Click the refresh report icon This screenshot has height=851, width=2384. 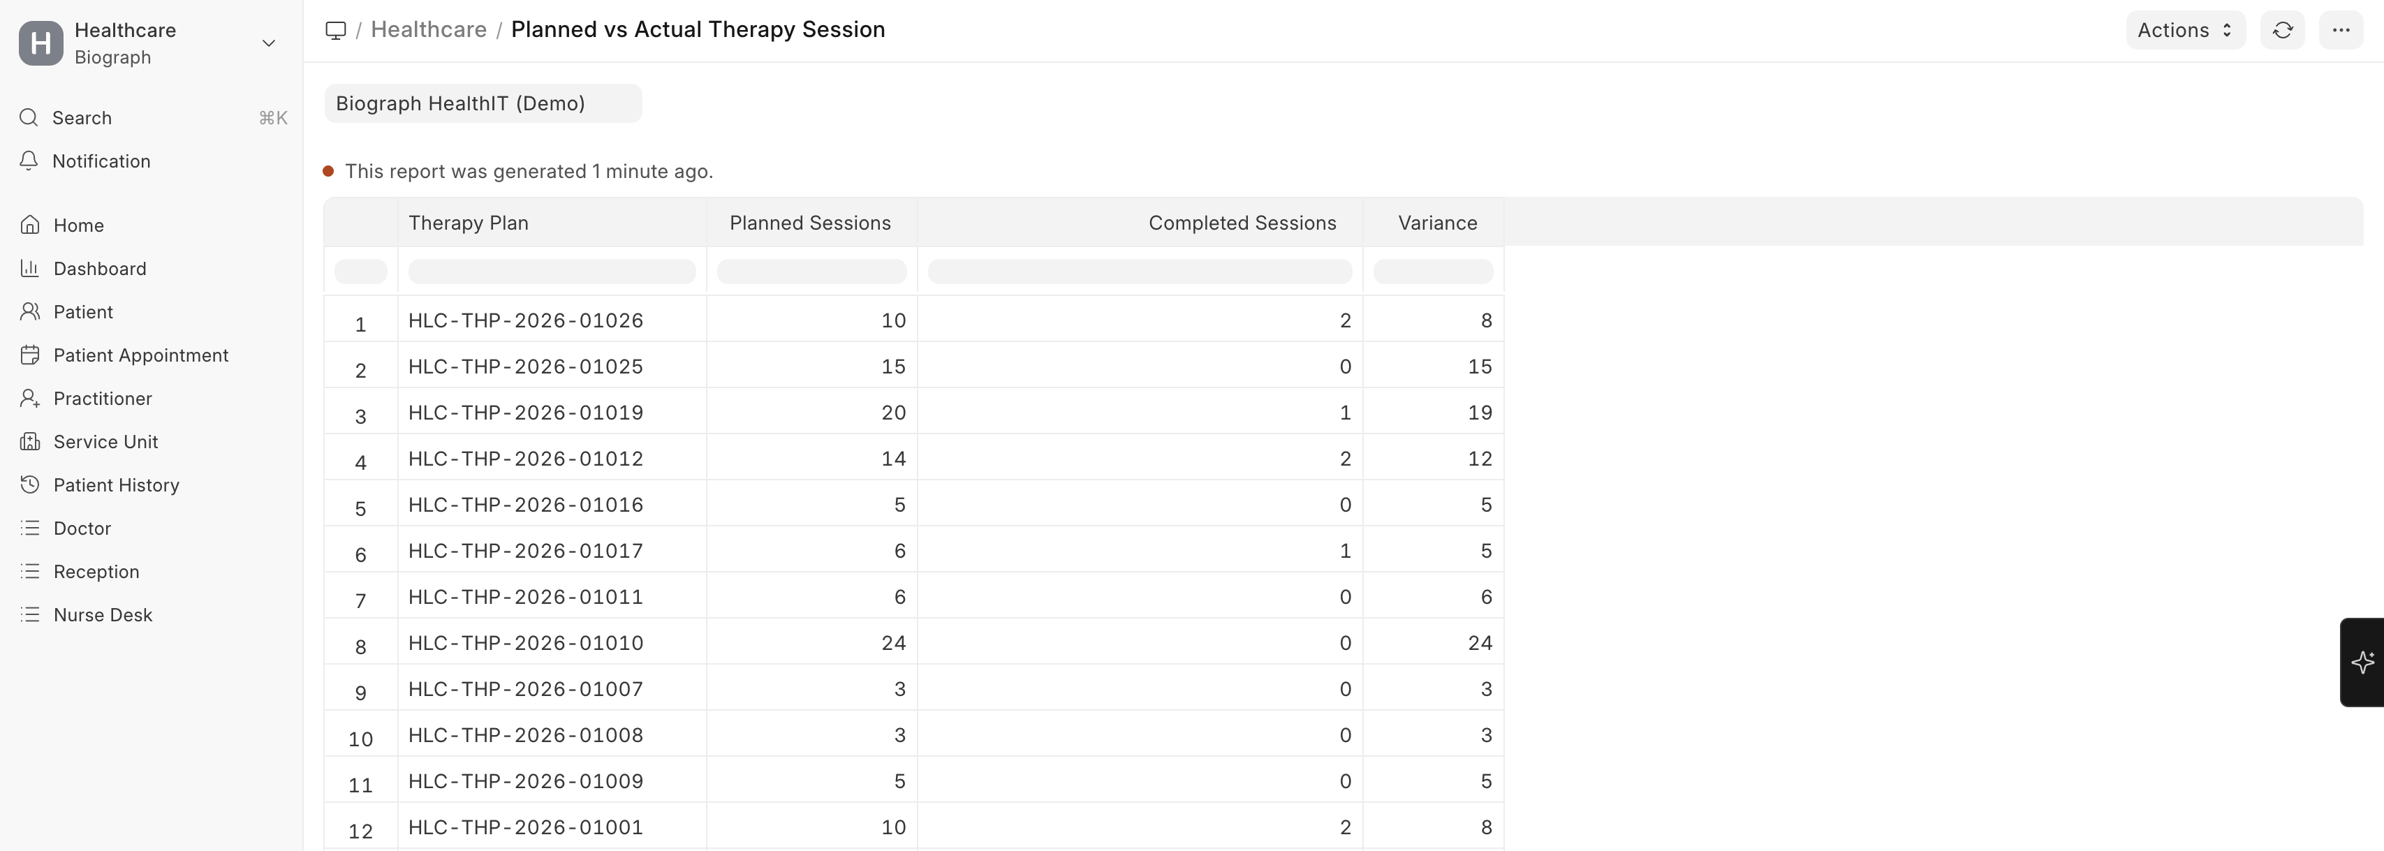pos(2282,31)
